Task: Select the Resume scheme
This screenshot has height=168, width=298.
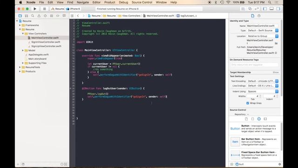Action: tap(58, 9)
